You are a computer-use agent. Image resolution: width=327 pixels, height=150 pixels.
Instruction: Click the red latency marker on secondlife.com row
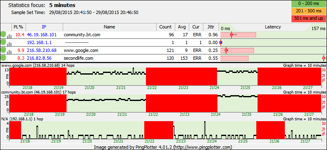(x=324, y=58)
